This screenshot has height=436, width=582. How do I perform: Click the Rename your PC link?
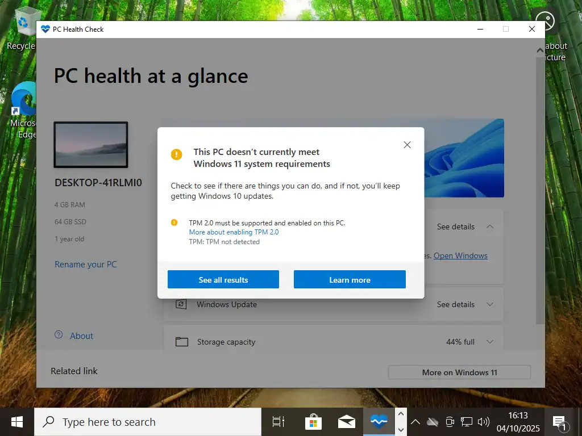[x=85, y=264]
